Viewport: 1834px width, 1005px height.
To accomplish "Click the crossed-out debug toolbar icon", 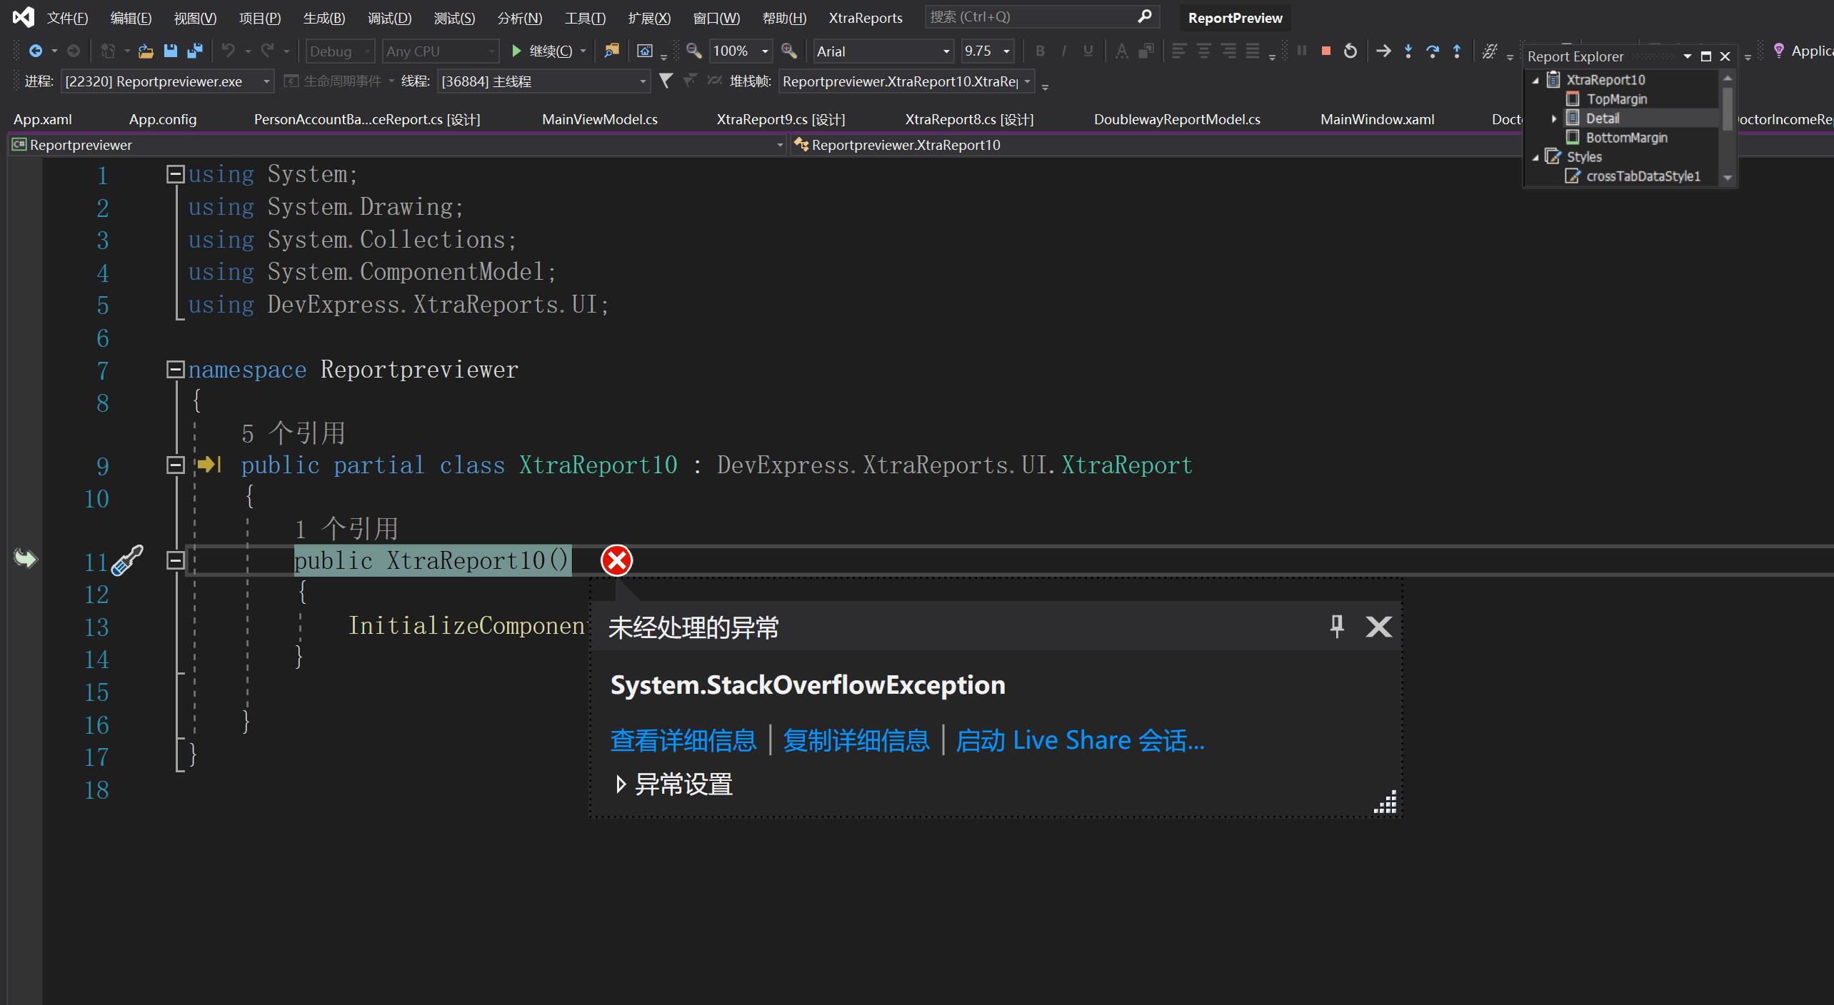I will [1489, 51].
